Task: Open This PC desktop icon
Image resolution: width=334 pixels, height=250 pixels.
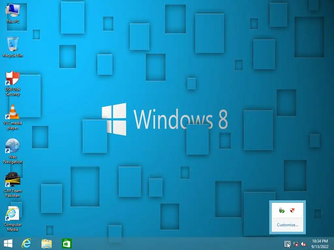Action: point(13,13)
